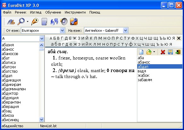Click the notepad page toolbar icon
Viewport: 184px width, 130px height.
(x=45, y=22)
